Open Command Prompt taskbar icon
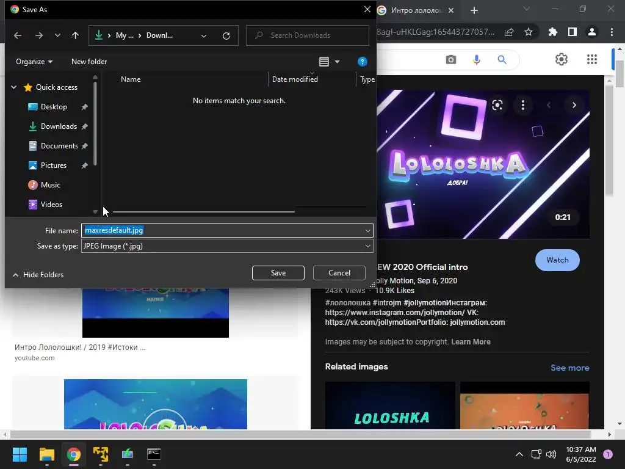This screenshot has height=469, width=625. coord(154,454)
